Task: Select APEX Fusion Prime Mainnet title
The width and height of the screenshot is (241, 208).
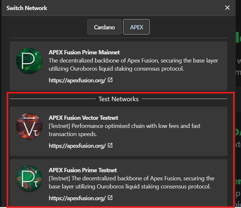Action: [84, 52]
